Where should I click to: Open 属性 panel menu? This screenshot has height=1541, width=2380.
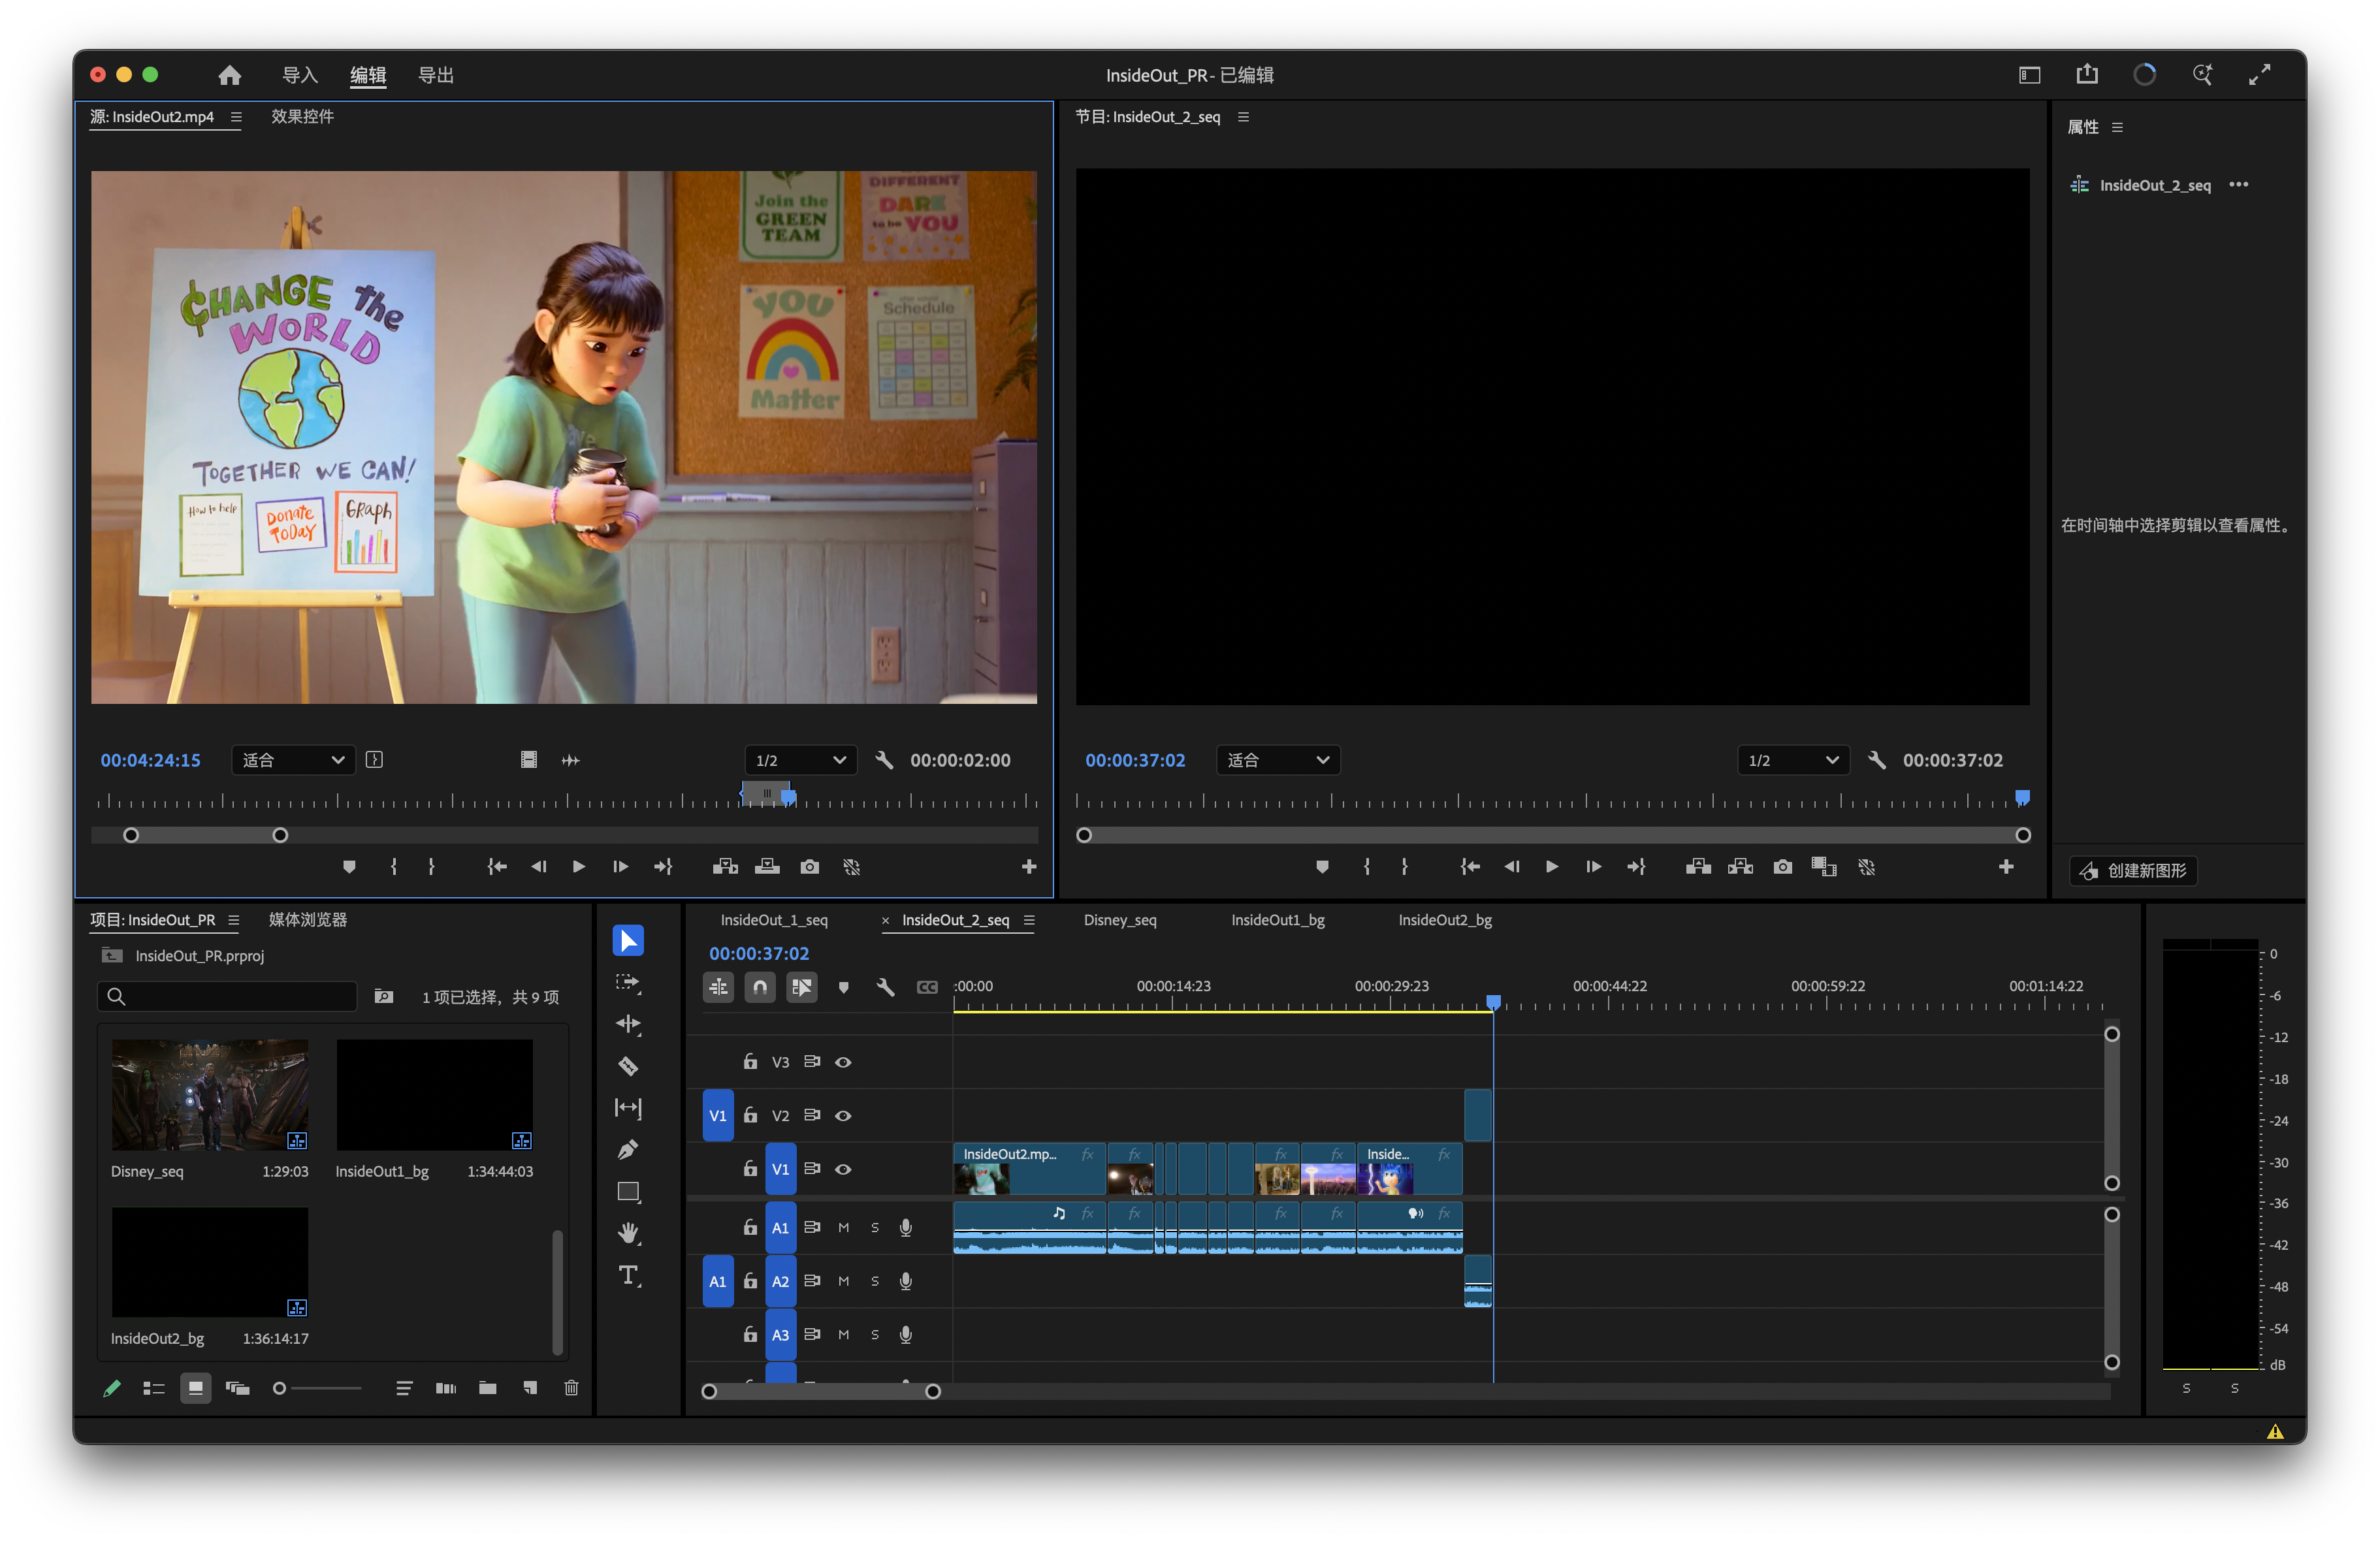click(x=2117, y=127)
